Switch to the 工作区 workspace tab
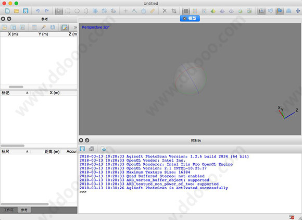 (9, 210)
